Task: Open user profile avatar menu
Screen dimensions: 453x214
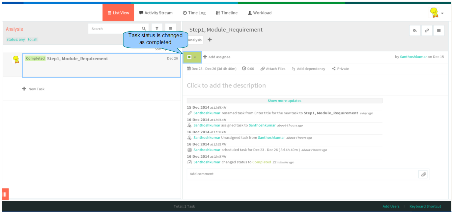Action: [x=437, y=13]
